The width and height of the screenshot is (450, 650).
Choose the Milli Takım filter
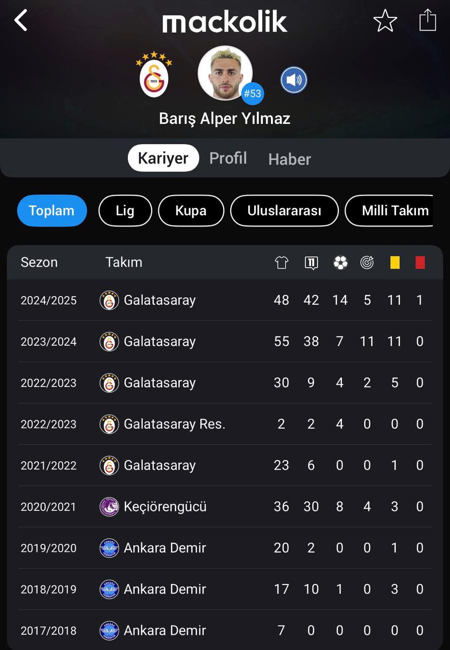click(389, 210)
